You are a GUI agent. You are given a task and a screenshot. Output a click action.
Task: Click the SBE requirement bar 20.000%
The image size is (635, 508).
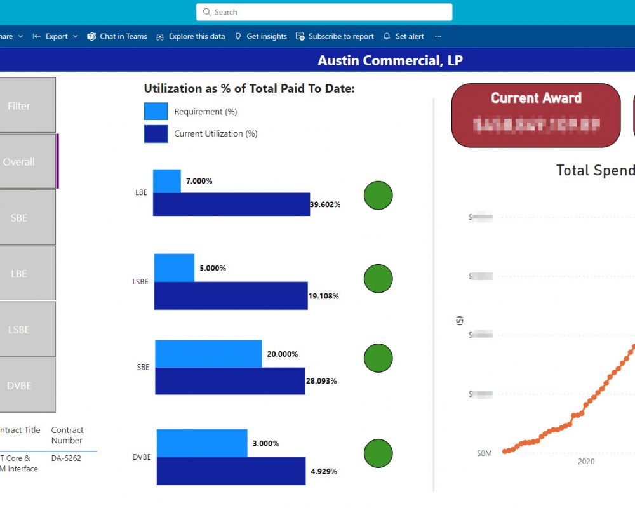(208, 354)
